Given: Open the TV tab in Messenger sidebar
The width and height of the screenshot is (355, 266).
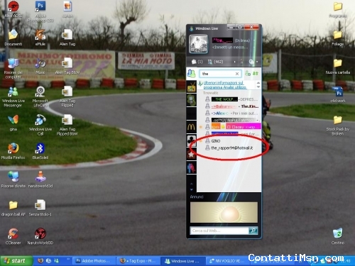Looking at the screenshot, I should click(x=191, y=87).
